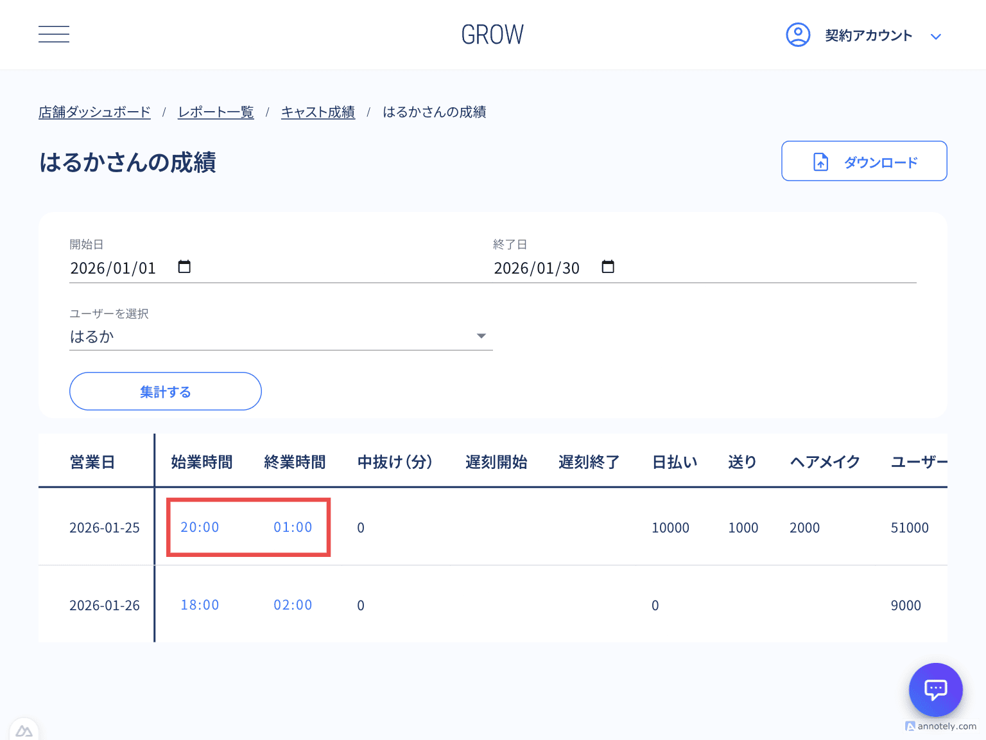Image resolution: width=986 pixels, height=740 pixels.
Task: Click the 20:00 start time link
Action: coord(200,527)
